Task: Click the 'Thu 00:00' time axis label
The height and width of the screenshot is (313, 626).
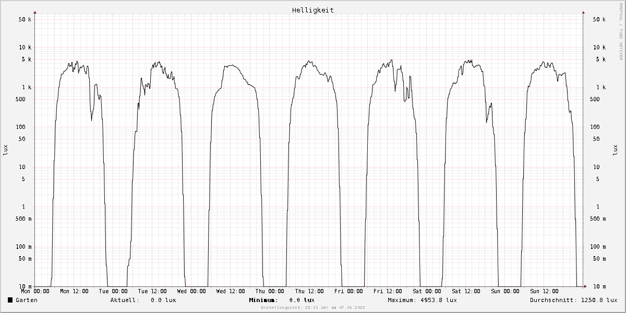Action: (x=270, y=291)
